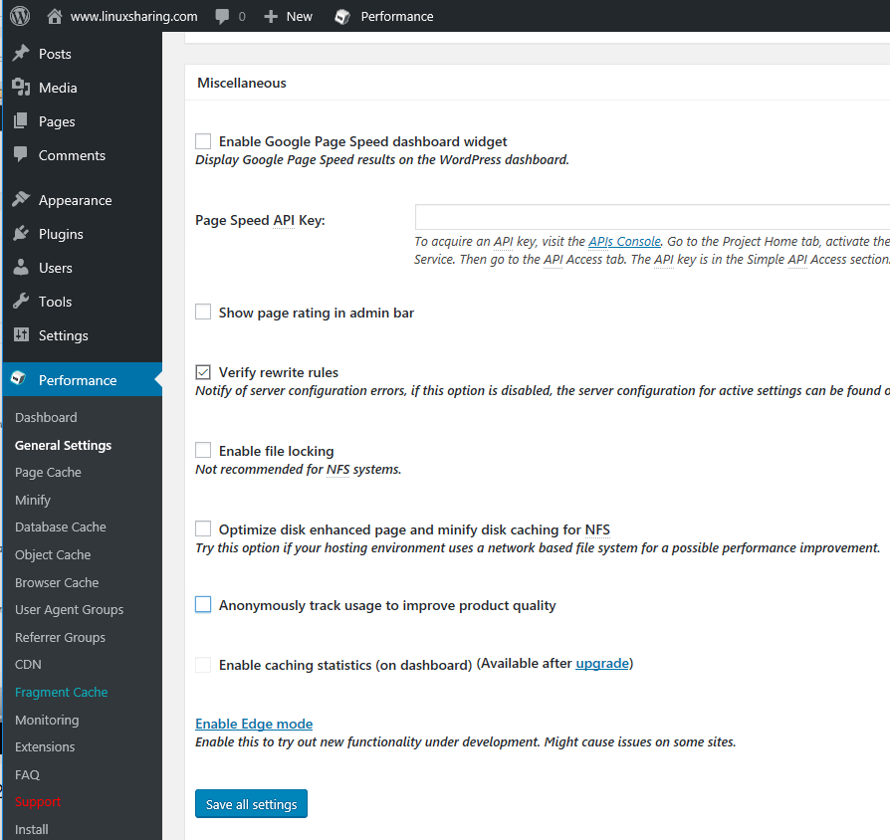Toggle the Enable file locking checkbox
The height and width of the screenshot is (840, 890).
[x=203, y=451]
